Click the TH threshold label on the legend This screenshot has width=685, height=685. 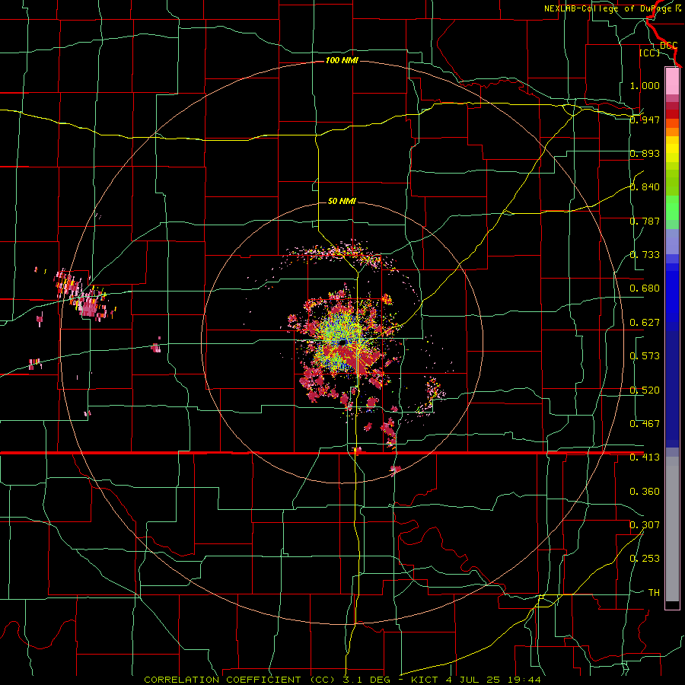pyautogui.click(x=654, y=593)
